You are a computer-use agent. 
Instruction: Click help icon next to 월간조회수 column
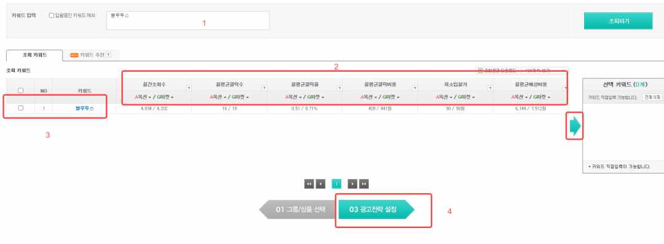189,88
